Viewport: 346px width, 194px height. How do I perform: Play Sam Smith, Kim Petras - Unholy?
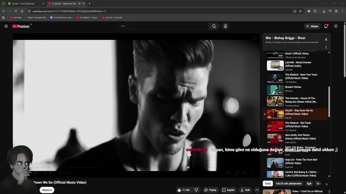296,138
